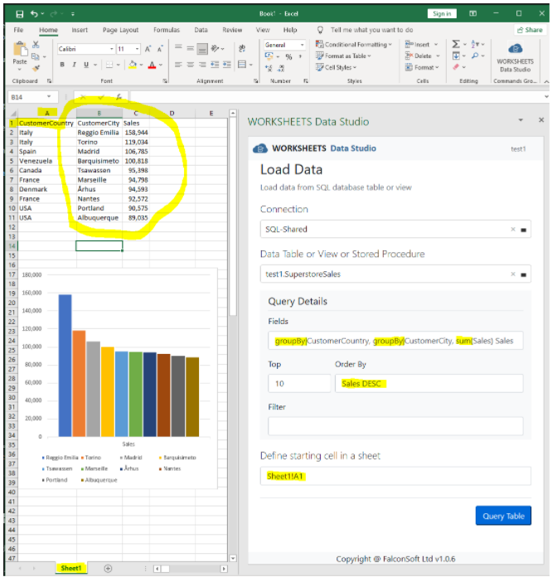Open WORKSHEETS Data Studio ribbon command

pos(515,57)
